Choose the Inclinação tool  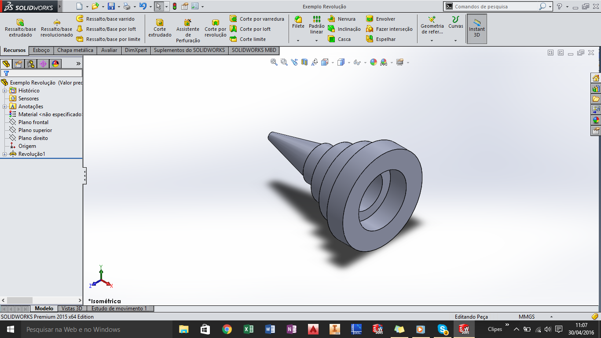[344, 29]
